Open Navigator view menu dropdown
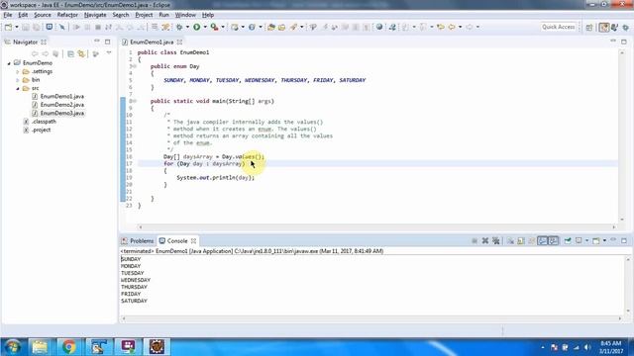This screenshot has height=356, width=634. tap(109, 53)
